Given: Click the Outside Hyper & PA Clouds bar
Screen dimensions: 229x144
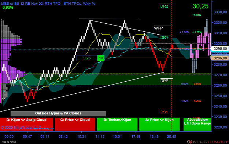Looking at the screenshot, I should click(58, 114).
